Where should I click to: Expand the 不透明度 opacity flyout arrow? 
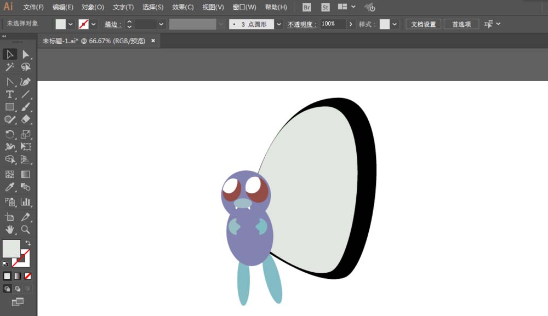point(351,24)
